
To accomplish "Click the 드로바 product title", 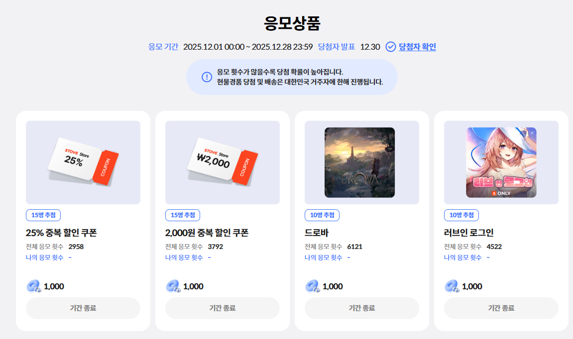I will coord(317,233).
